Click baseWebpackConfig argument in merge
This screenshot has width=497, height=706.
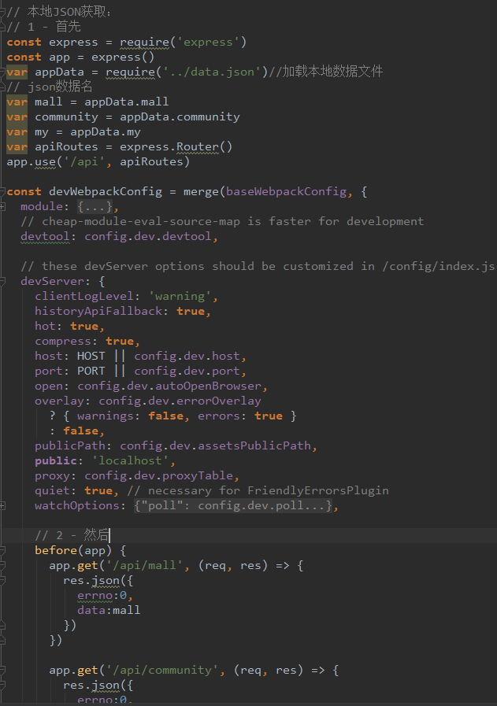point(286,191)
